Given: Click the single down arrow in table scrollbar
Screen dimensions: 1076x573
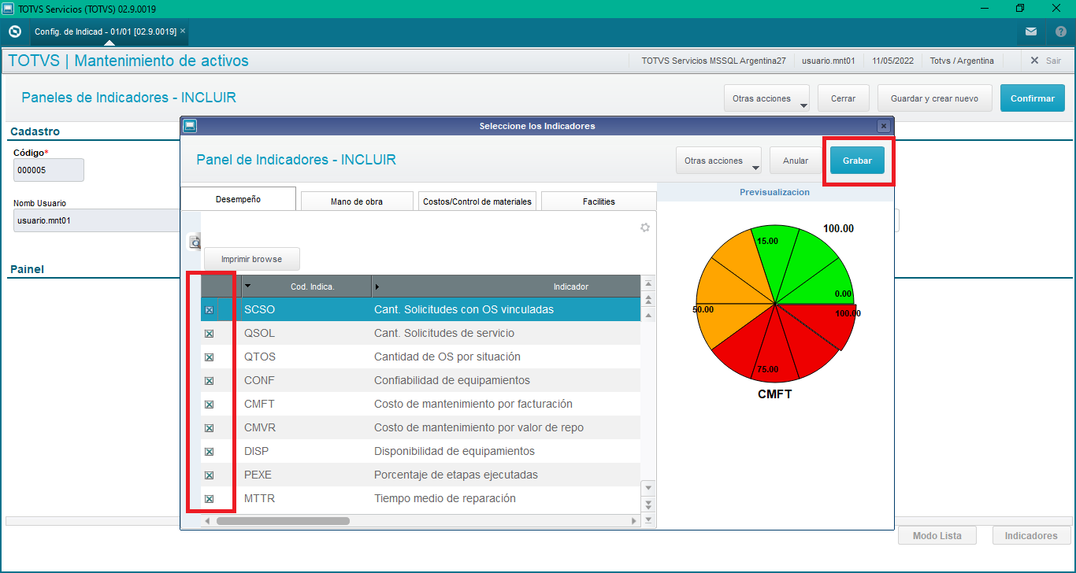Looking at the screenshot, I should coord(649,488).
